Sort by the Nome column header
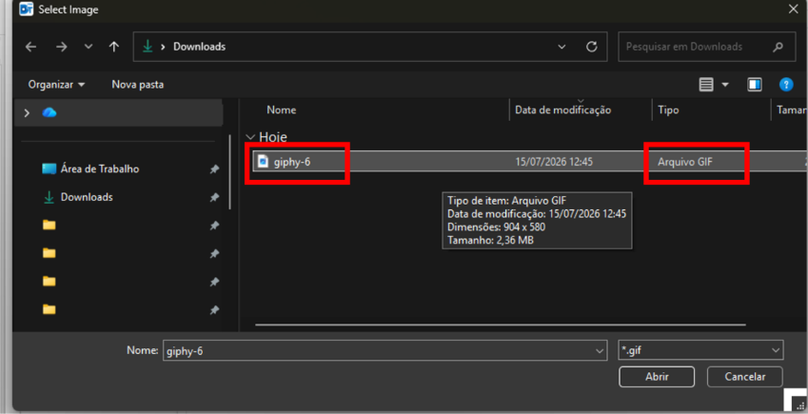The width and height of the screenshot is (808, 414). coord(282,110)
